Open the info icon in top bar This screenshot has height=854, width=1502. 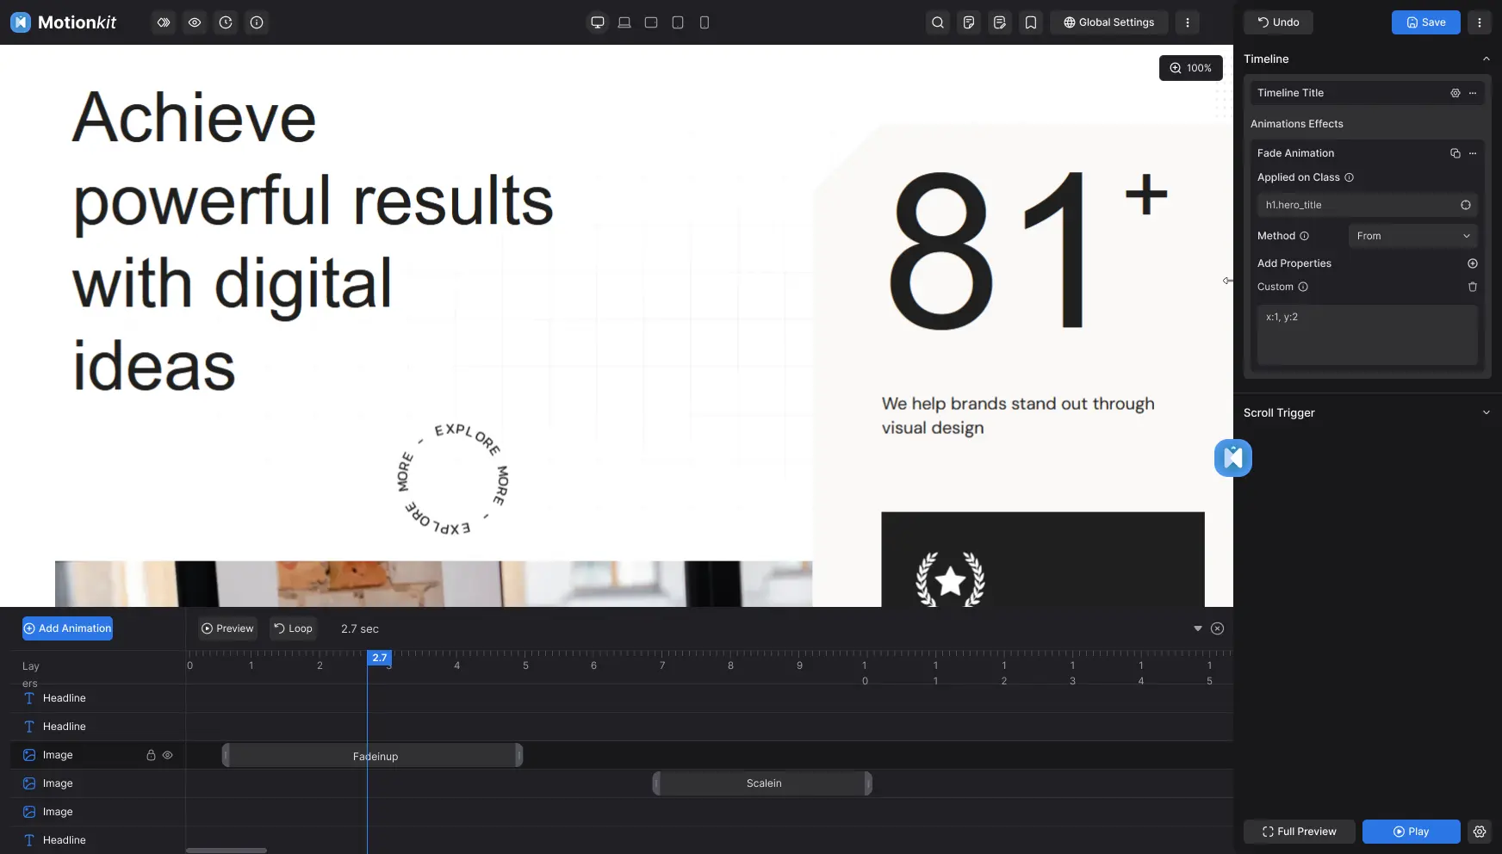[257, 22]
